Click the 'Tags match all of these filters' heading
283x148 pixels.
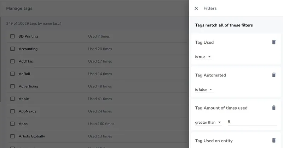[224, 25]
